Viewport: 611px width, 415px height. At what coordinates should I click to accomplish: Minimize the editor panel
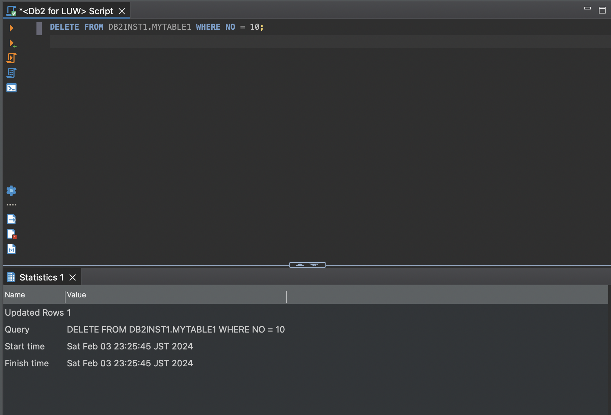[587, 8]
